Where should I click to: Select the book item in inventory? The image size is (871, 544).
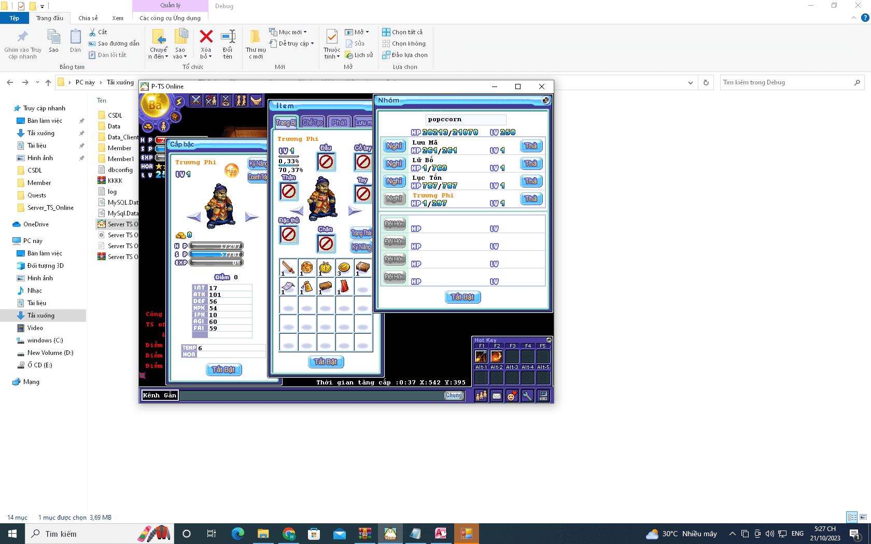(x=363, y=268)
